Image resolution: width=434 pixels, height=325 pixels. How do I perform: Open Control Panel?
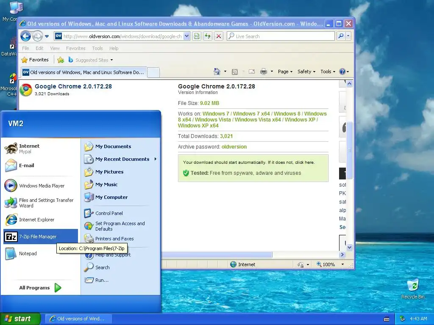click(121, 213)
